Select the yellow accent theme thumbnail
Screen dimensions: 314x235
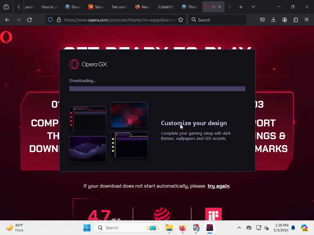(x=129, y=145)
